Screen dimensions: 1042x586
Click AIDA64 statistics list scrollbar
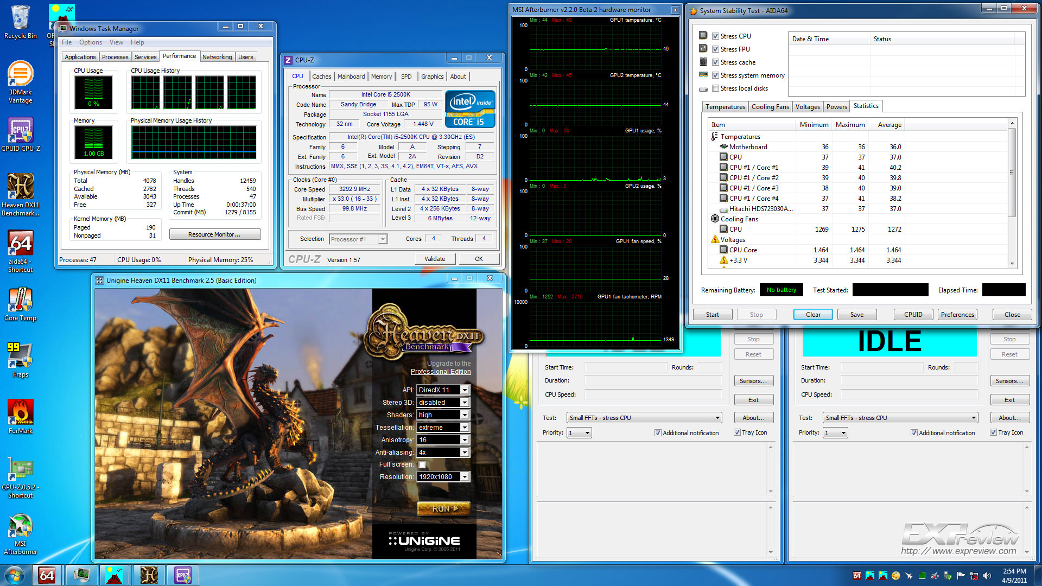coord(1012,173)
